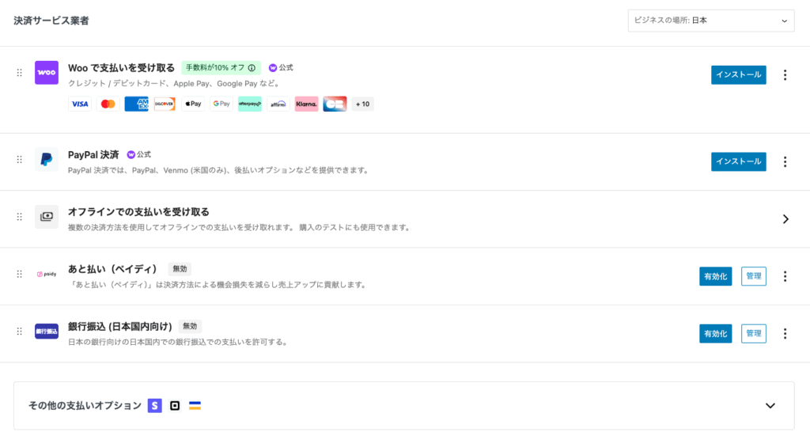
Task: Expand the その他の支払いオプション section
Action: pos(770,406)
